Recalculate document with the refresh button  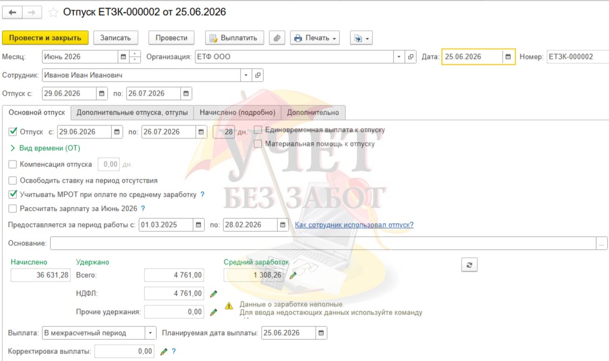tap(469, 265)
